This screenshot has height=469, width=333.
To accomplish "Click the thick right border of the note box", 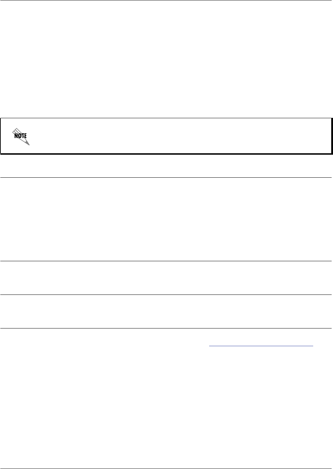I will tap(332, 136).
